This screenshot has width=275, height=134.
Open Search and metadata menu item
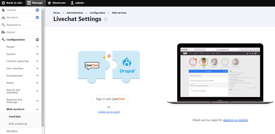coord(13,91)
